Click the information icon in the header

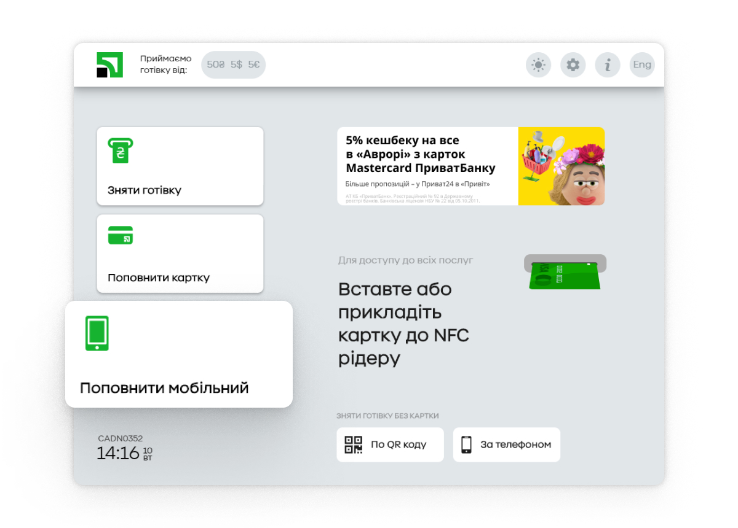pos(608,64)
